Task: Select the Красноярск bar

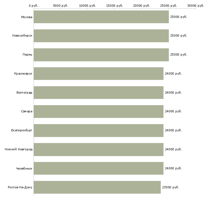Action: click(98, 73)
